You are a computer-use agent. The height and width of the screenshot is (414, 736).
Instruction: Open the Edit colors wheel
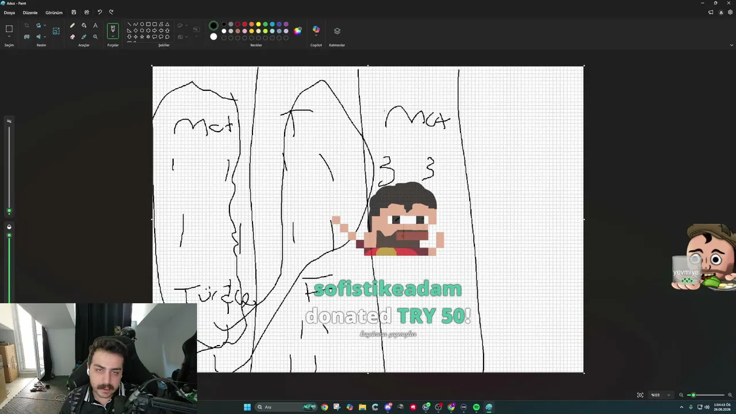297,31
